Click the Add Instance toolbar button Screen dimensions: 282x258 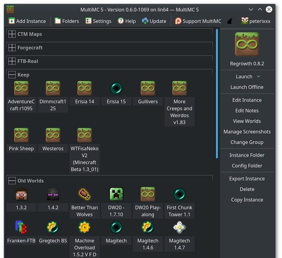click(27, 21)
